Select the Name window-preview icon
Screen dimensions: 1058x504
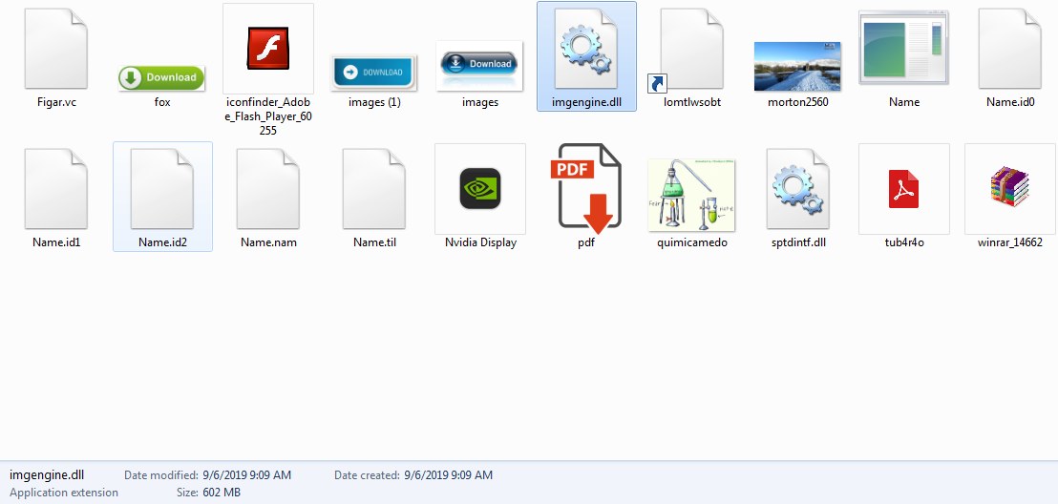pos(904,48)
